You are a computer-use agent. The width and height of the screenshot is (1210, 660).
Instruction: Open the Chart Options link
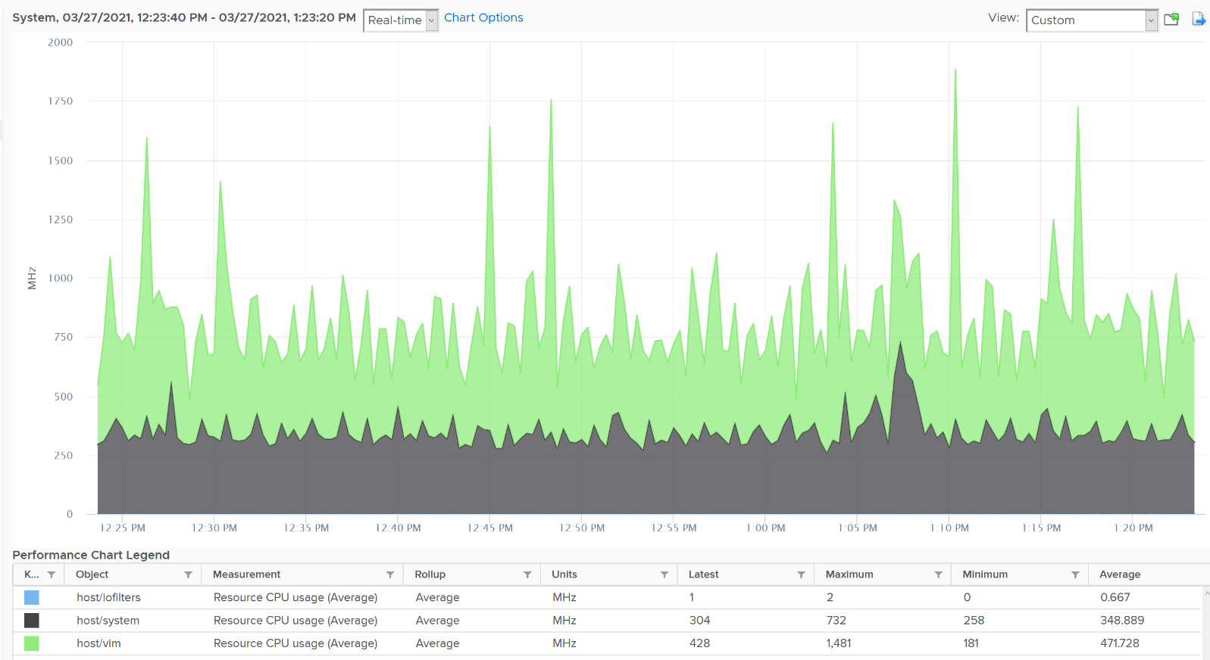pyautogui.click(x=483, y=17)
